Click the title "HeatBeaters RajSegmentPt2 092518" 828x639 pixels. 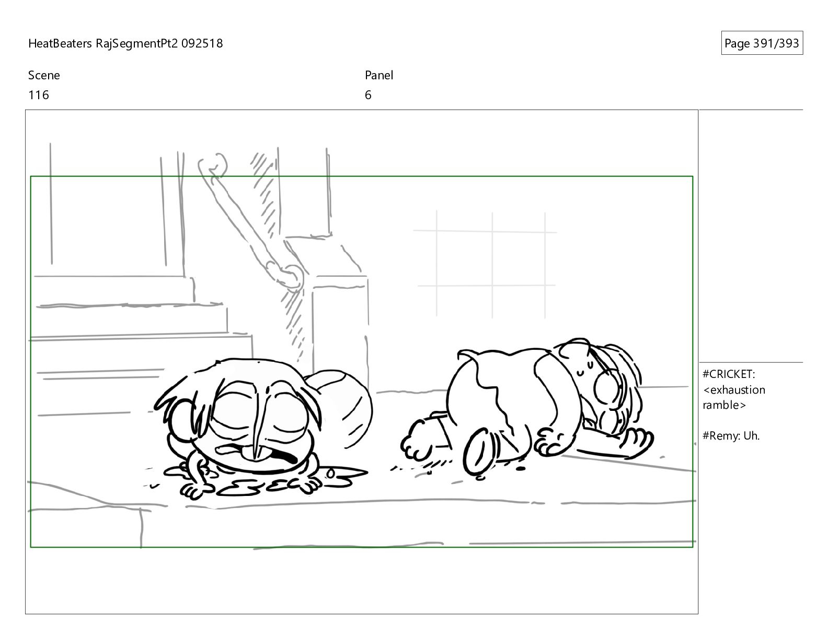click(125, 43)
